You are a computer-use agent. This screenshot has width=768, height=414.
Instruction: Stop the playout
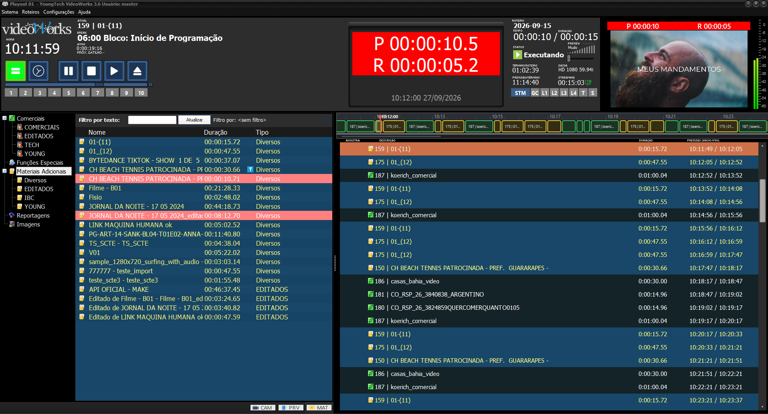point(91,71)
